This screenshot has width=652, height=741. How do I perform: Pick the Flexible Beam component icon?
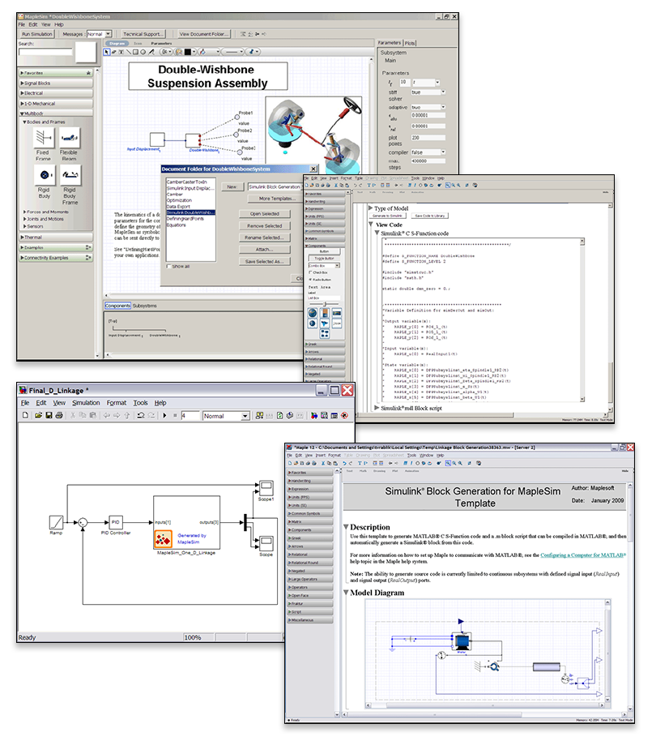click(70, 138)
